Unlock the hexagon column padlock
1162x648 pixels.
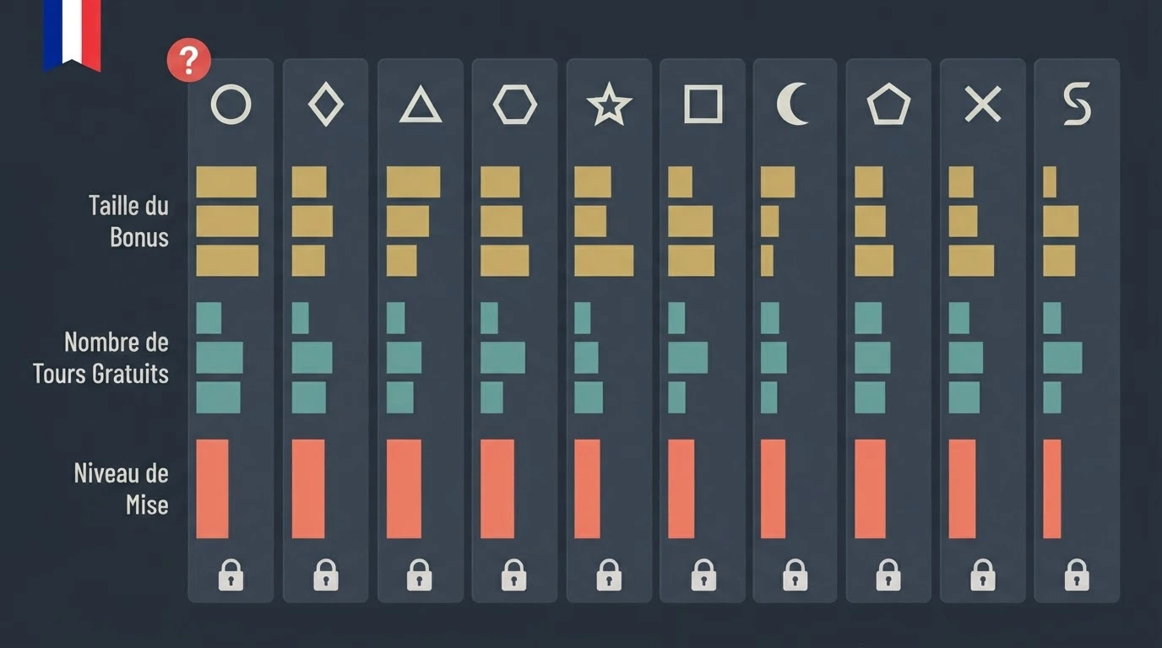pyautogui.click(x=514, y=575)
